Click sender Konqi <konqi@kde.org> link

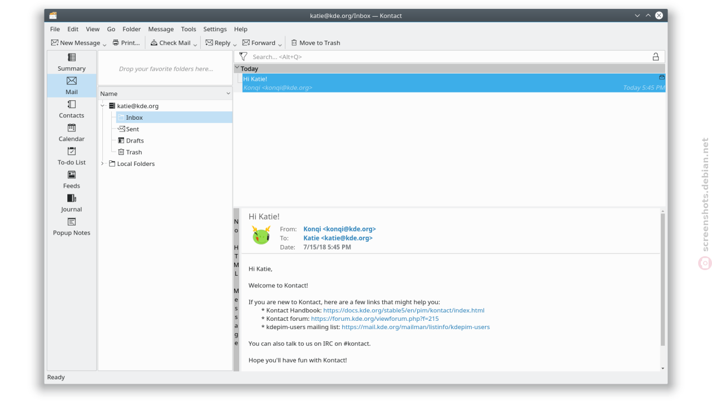point(339,229)
